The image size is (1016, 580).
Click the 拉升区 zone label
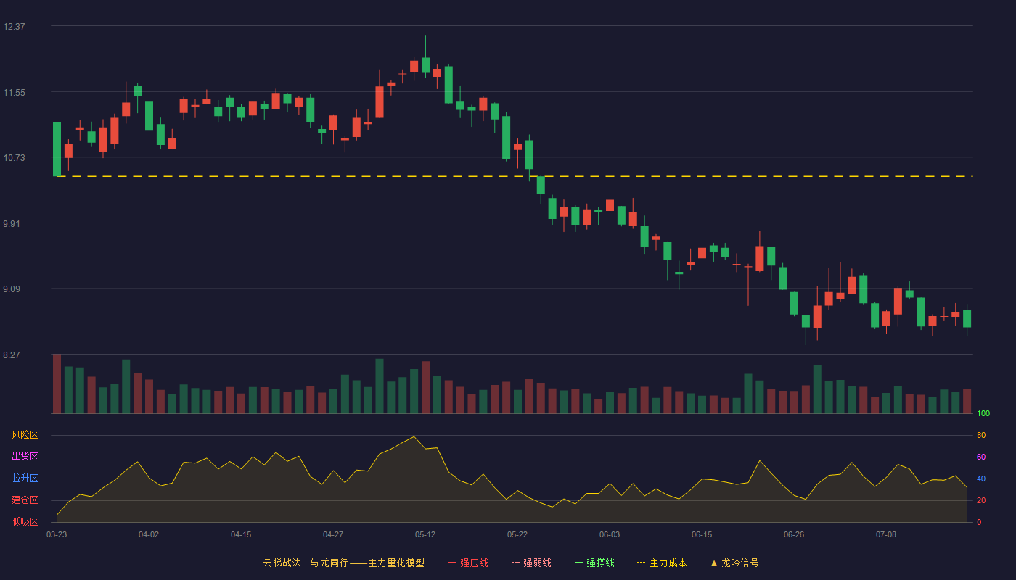25,478
